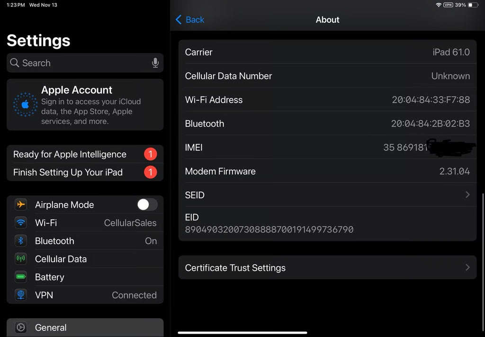This screenshot has width=485, height=337.
Task: Open Certificate Trust Settings chevron
Action: [467, 267]
